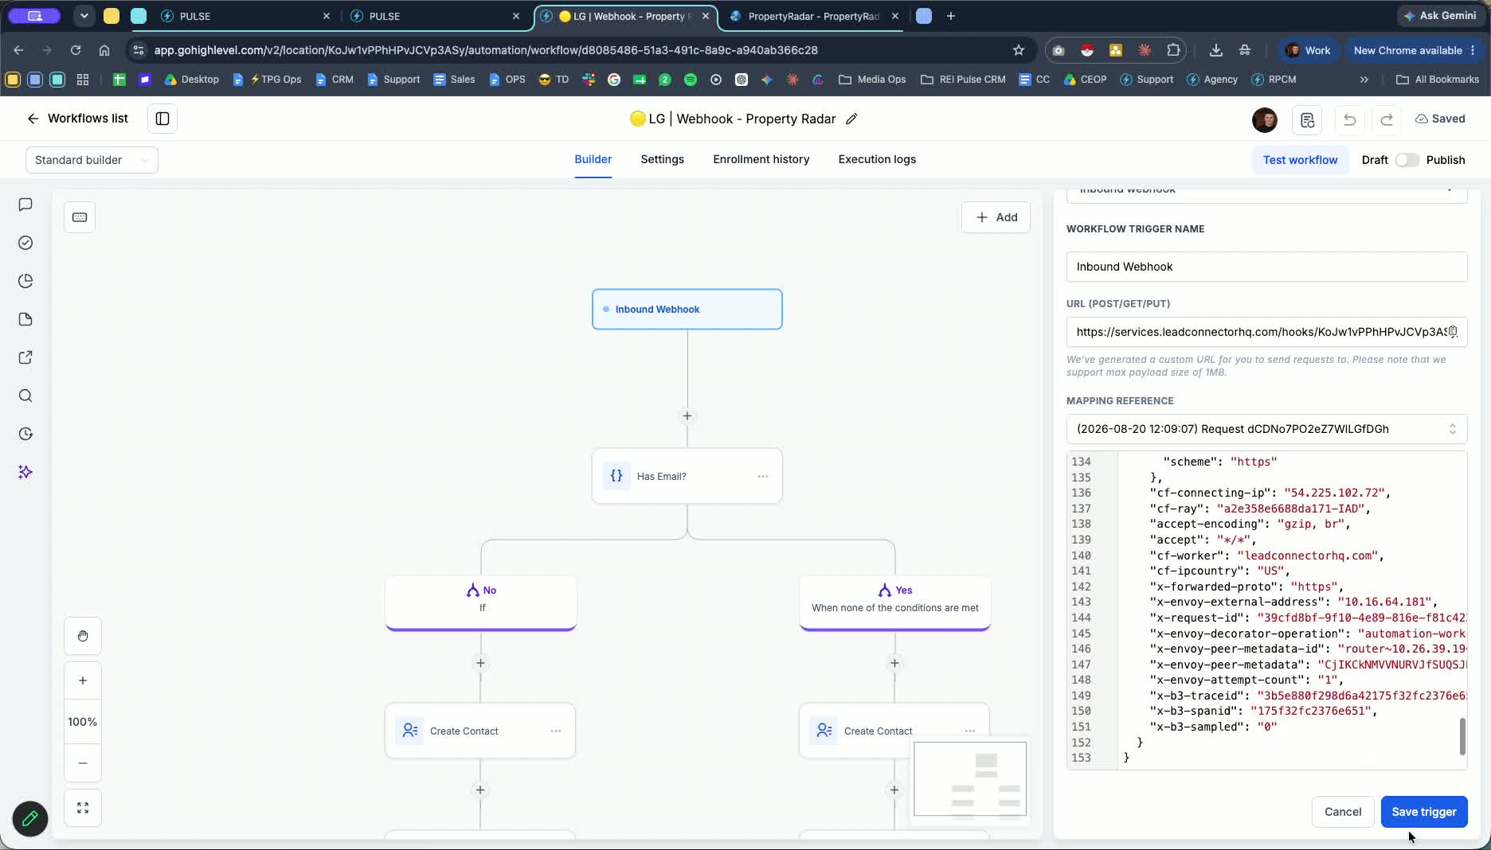1491x850 pixels.
Task: Edit workflow name with pencil icon
Action: tap(851, 119)
